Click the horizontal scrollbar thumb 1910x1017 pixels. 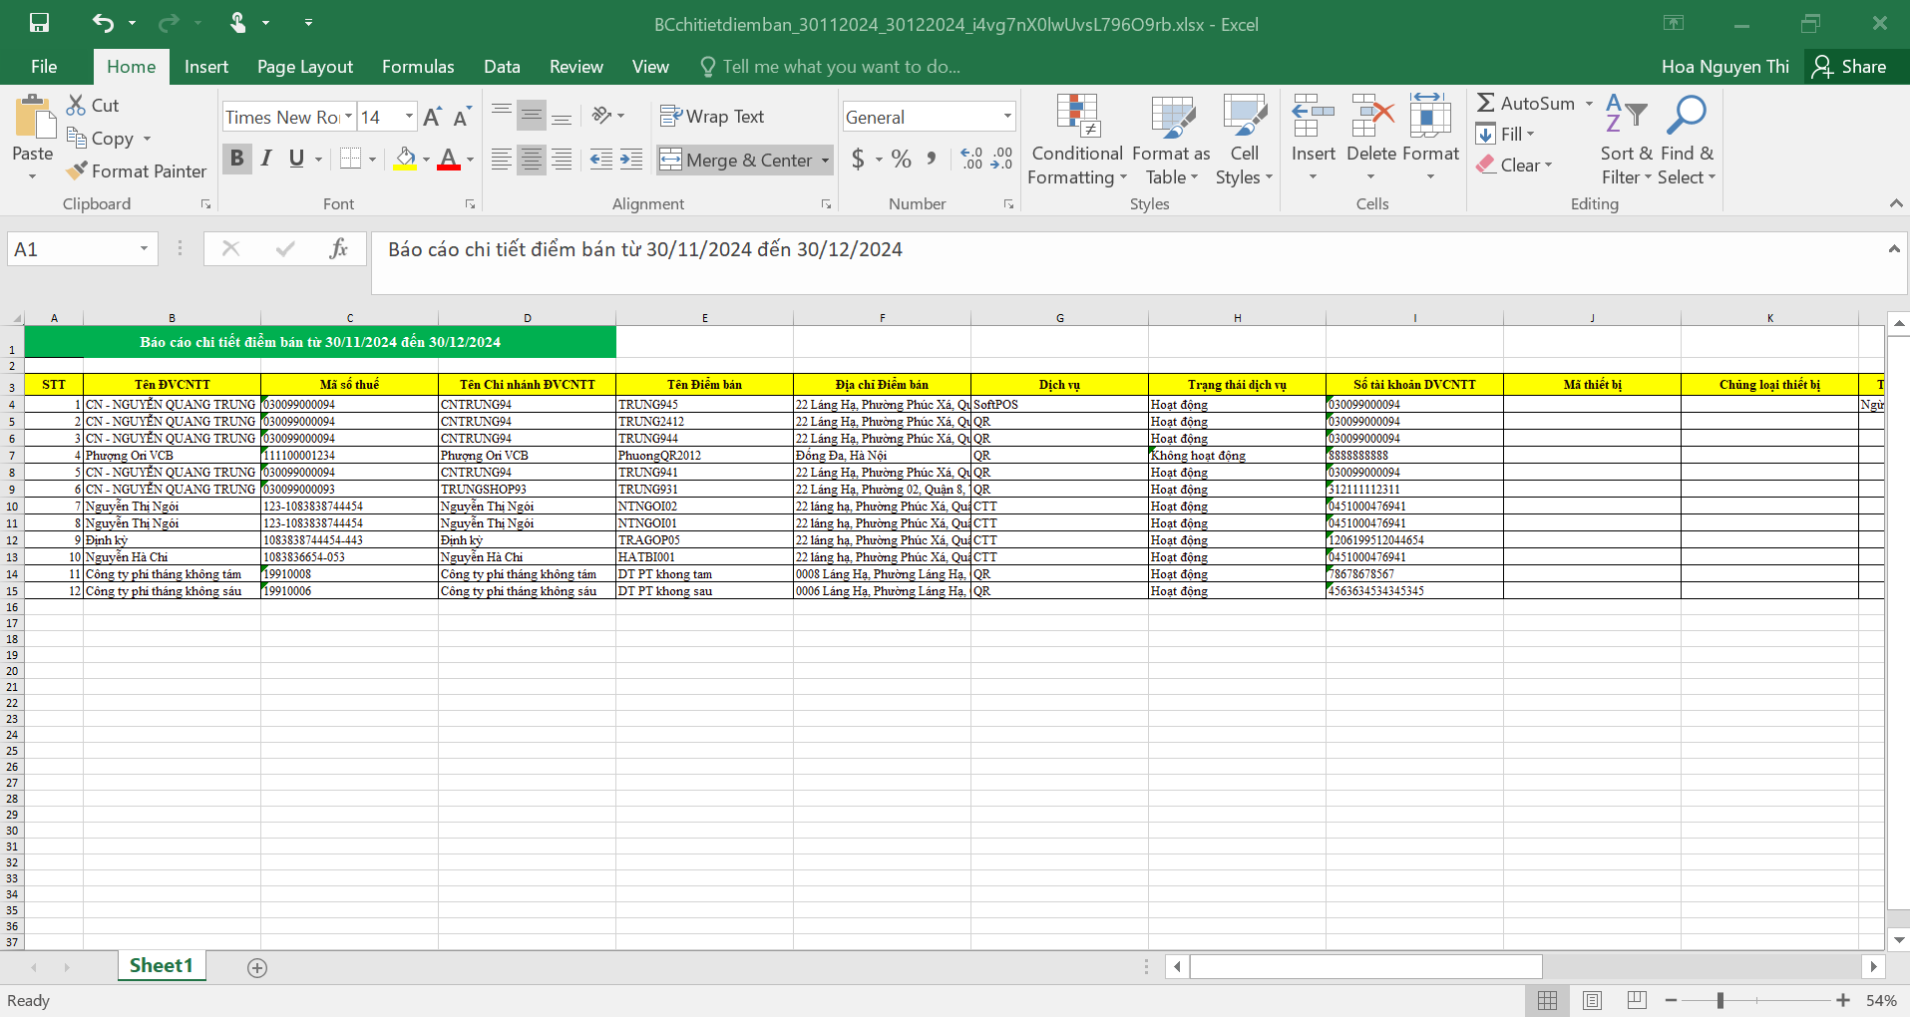coord(1365,966)
